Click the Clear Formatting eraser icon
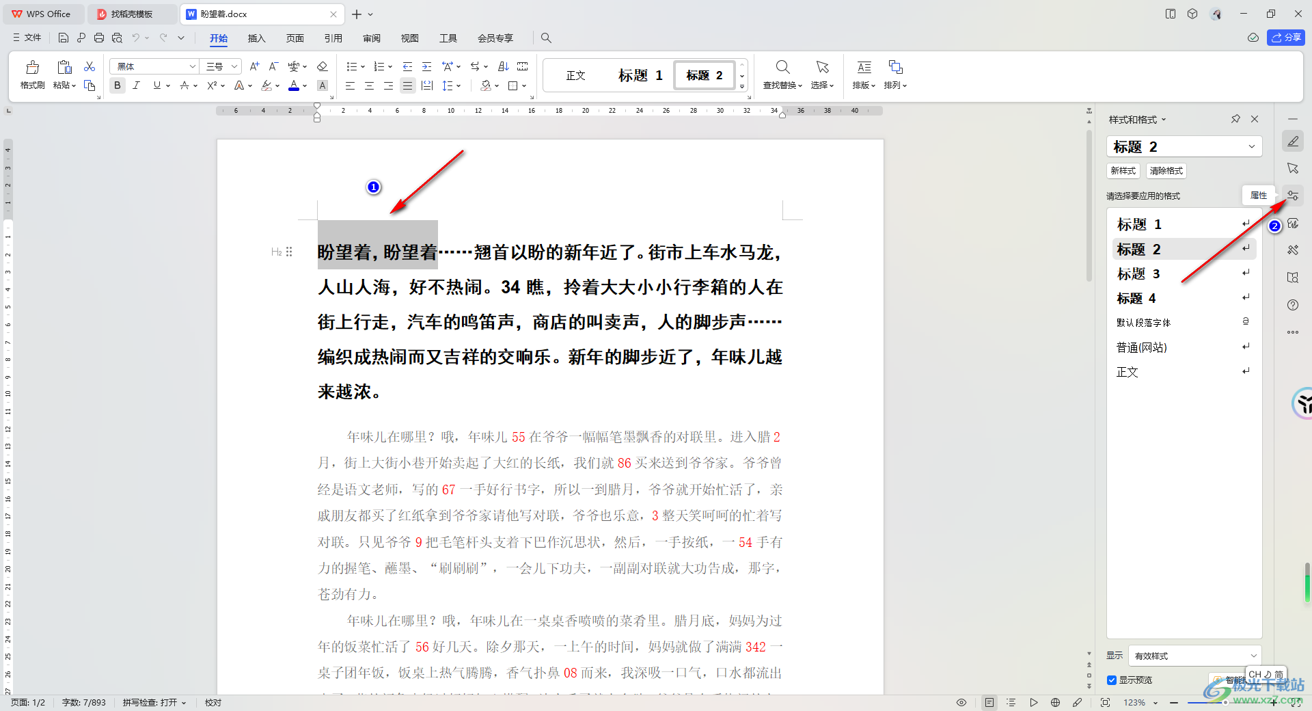1312x711 pixels. tap(323, 66)
